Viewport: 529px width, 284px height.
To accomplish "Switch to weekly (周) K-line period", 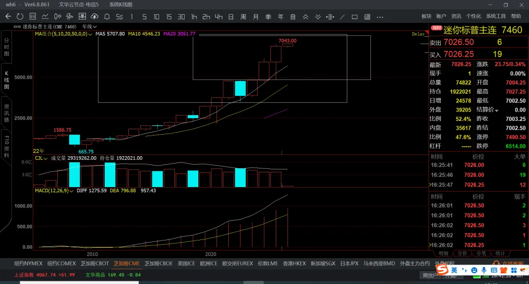I will click(x=243, y=17).
